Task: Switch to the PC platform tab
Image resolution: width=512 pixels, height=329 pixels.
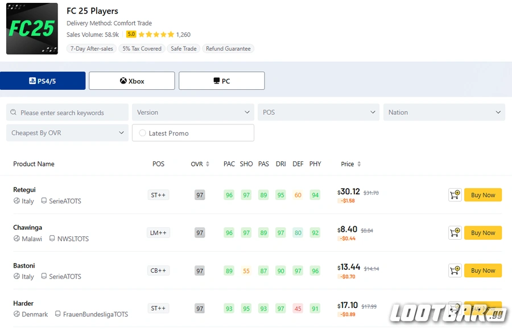Action: (x=222, y=81)
